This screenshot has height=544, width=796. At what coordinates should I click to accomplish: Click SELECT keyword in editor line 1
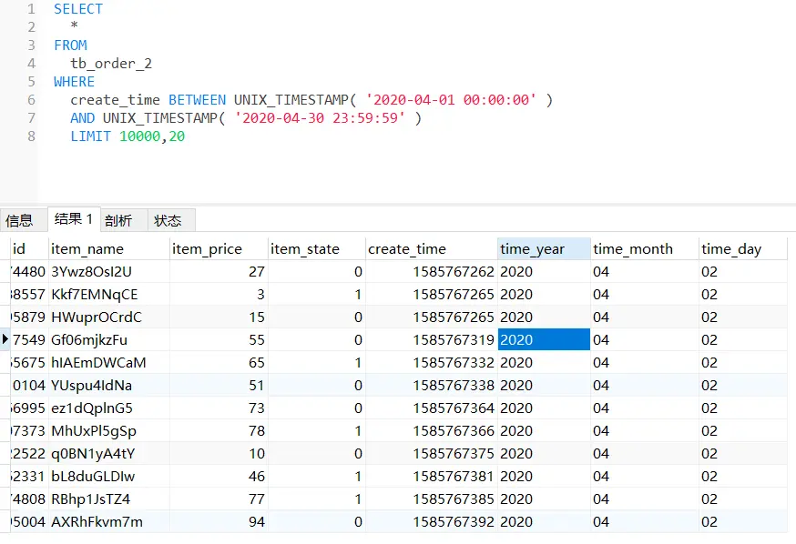[78, 9]
